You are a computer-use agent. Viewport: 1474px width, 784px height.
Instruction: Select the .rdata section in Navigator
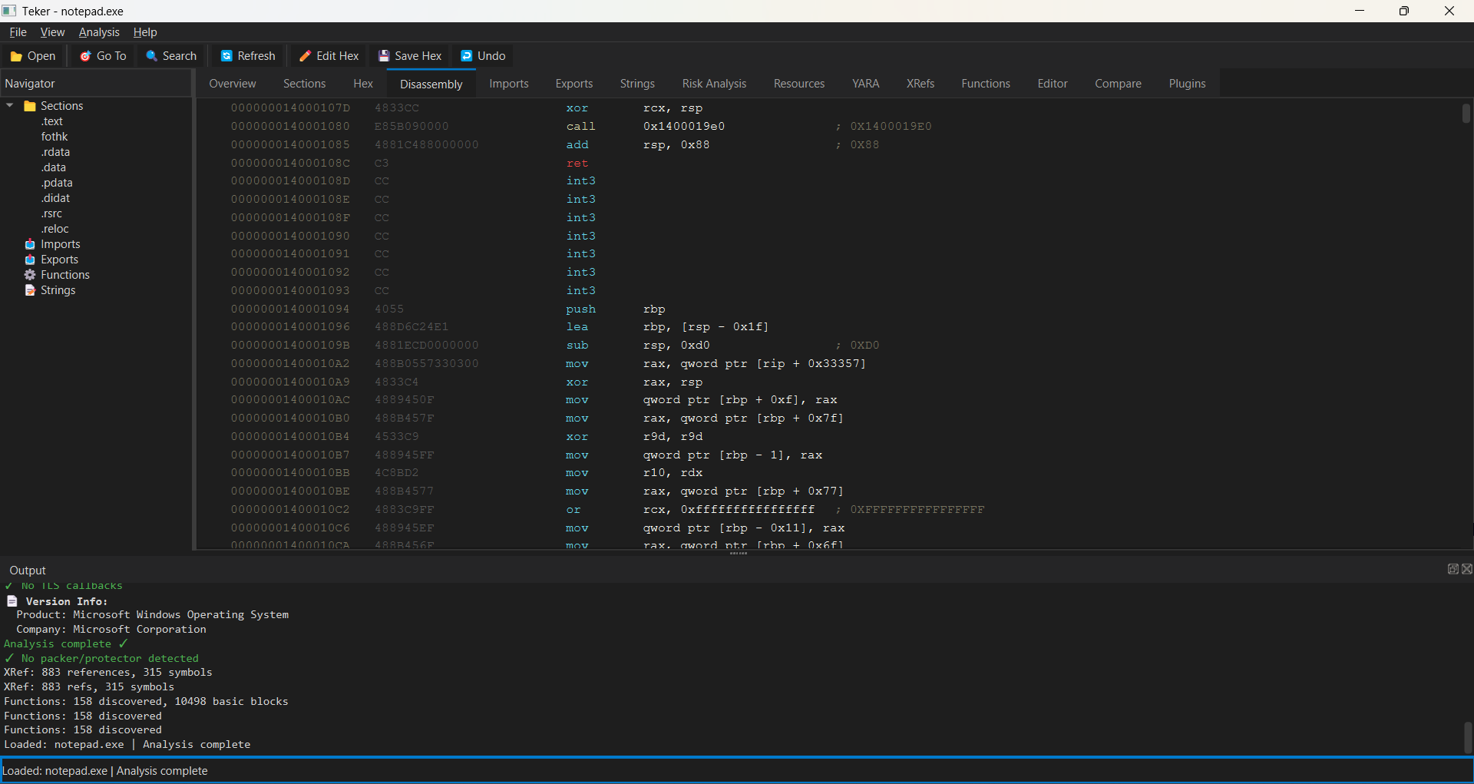[x=55, y=152]
